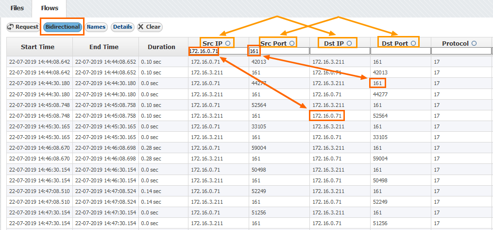Select the Flows tab
Image resolution: width=493 pixels, height=230 pixels.
tap(50, 8)
